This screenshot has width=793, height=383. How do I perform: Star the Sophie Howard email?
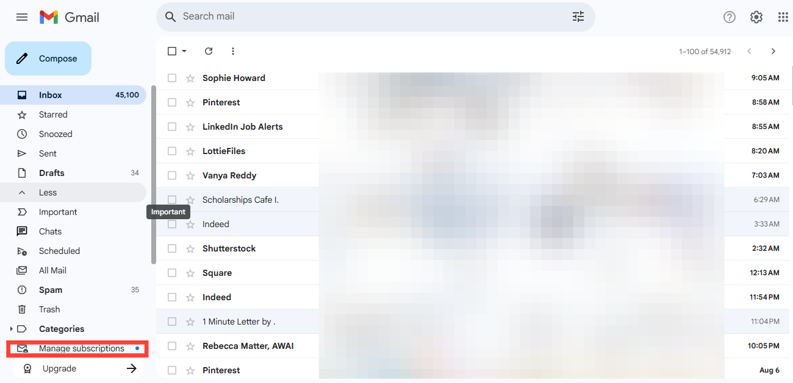pyautogui.click(x=190, y=78)
